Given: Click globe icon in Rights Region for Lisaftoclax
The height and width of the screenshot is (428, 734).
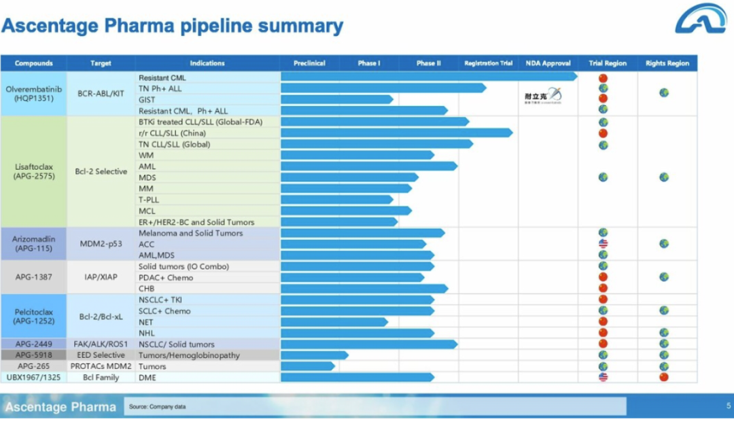Looking at the screenshot, I should (664, 177).
